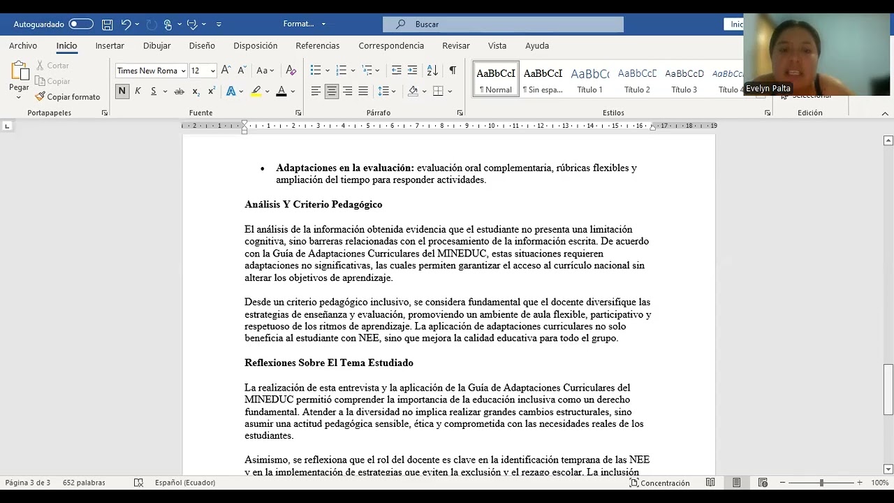Screen dimensions: 894x503
Task: Expand Pegar dropdown arrow
Action: point(19,97)
